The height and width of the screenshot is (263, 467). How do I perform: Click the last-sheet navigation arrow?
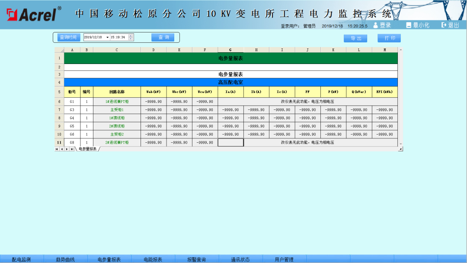pos(73,150)
